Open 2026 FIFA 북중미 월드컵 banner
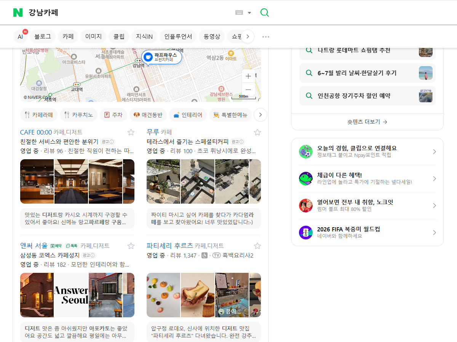Image resolution: width=457 pixels, height=342 pixels. (x=368, y=233)
